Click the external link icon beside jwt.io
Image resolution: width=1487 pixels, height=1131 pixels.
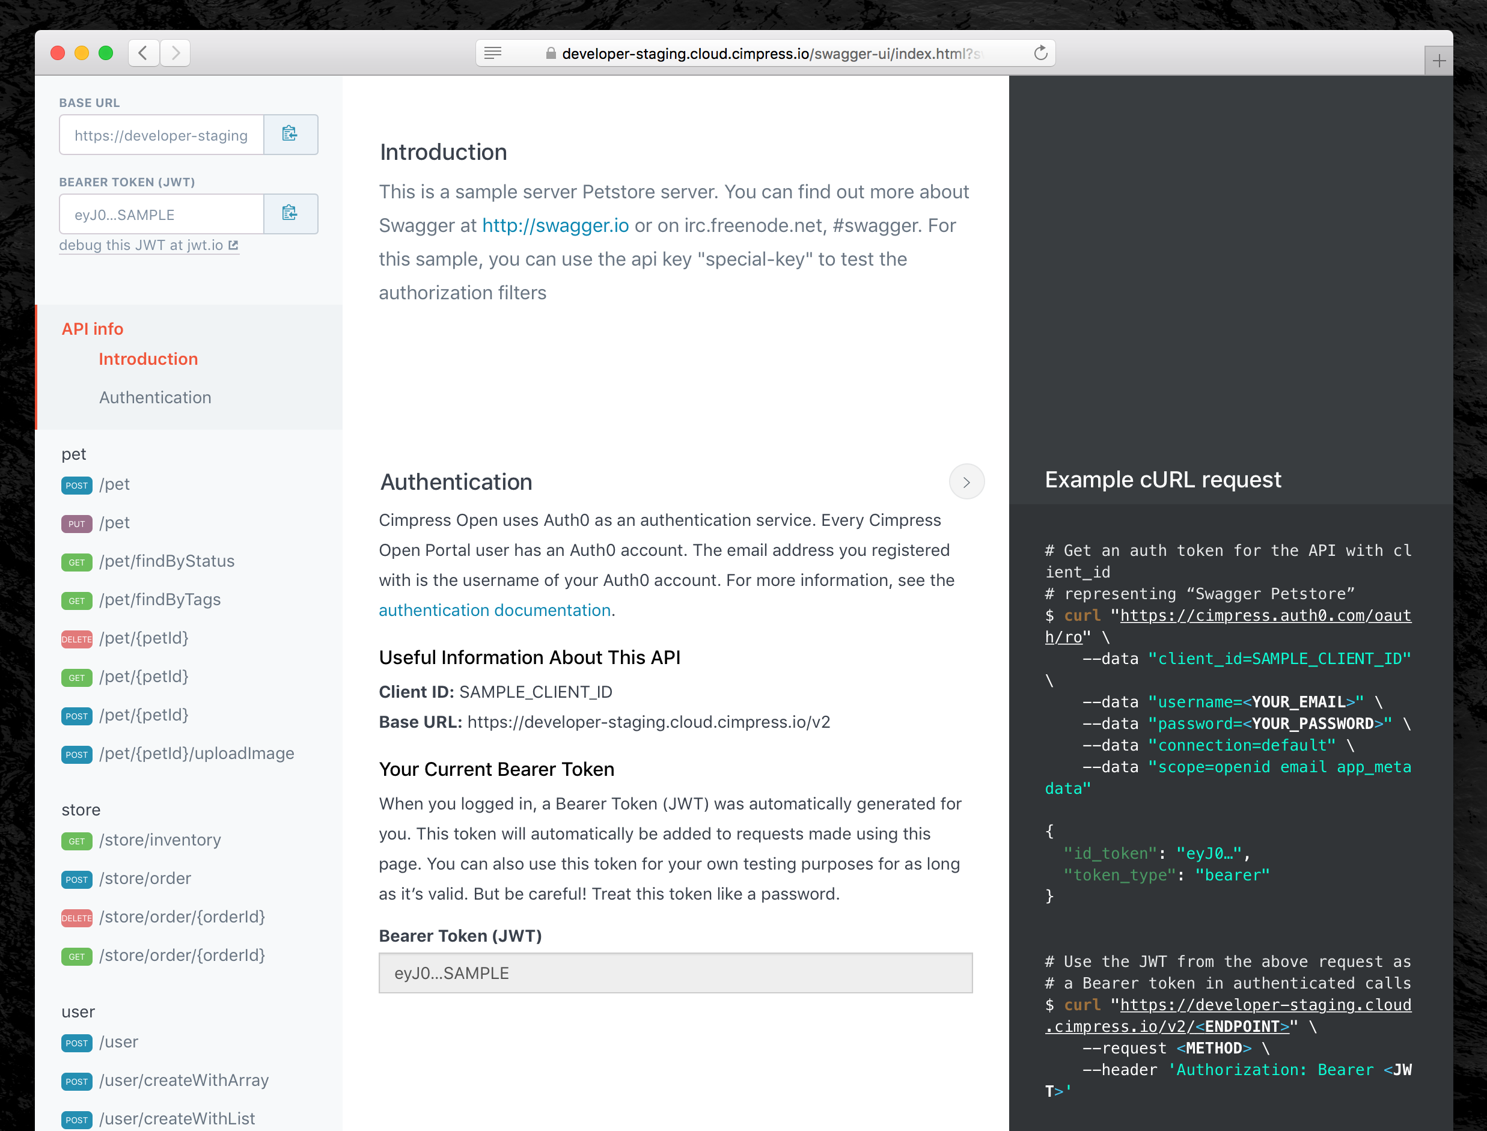pos(234,245)
